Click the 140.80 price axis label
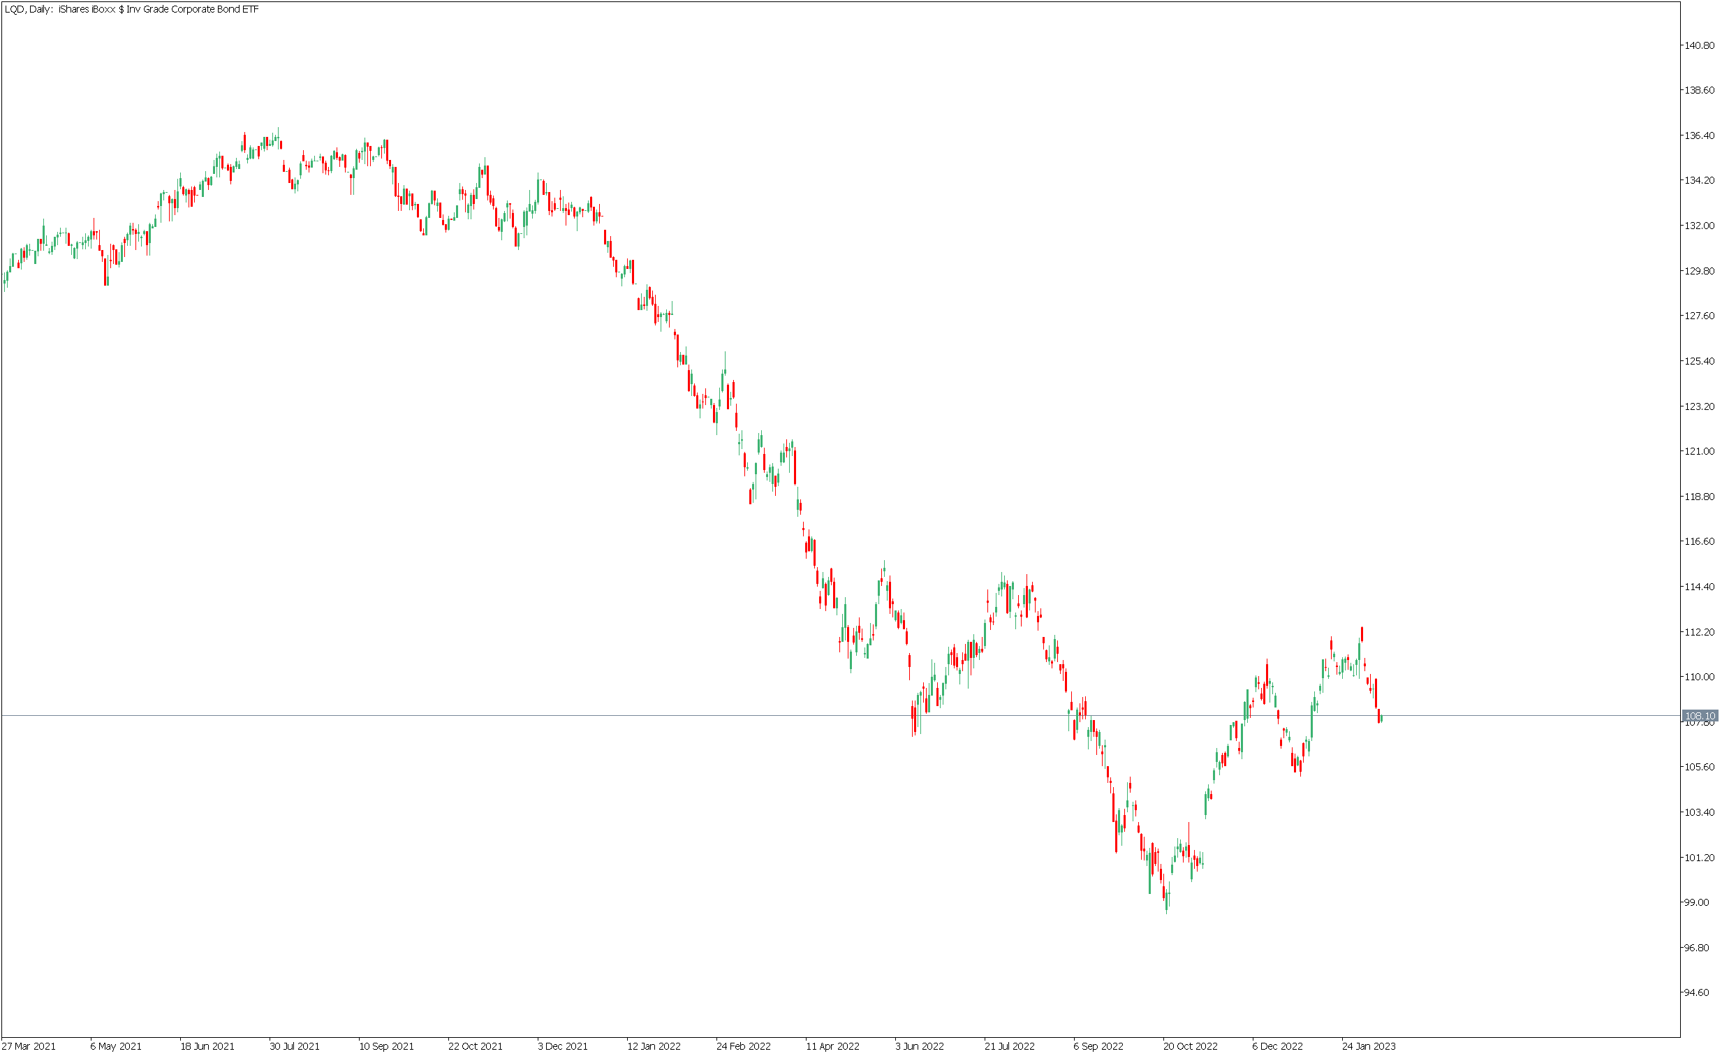1729x1056 pixels. pyautogui.click(x=1700, y=45)
